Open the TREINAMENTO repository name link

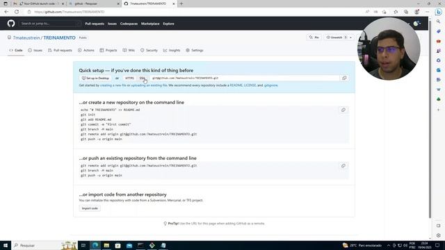(59, 37)
